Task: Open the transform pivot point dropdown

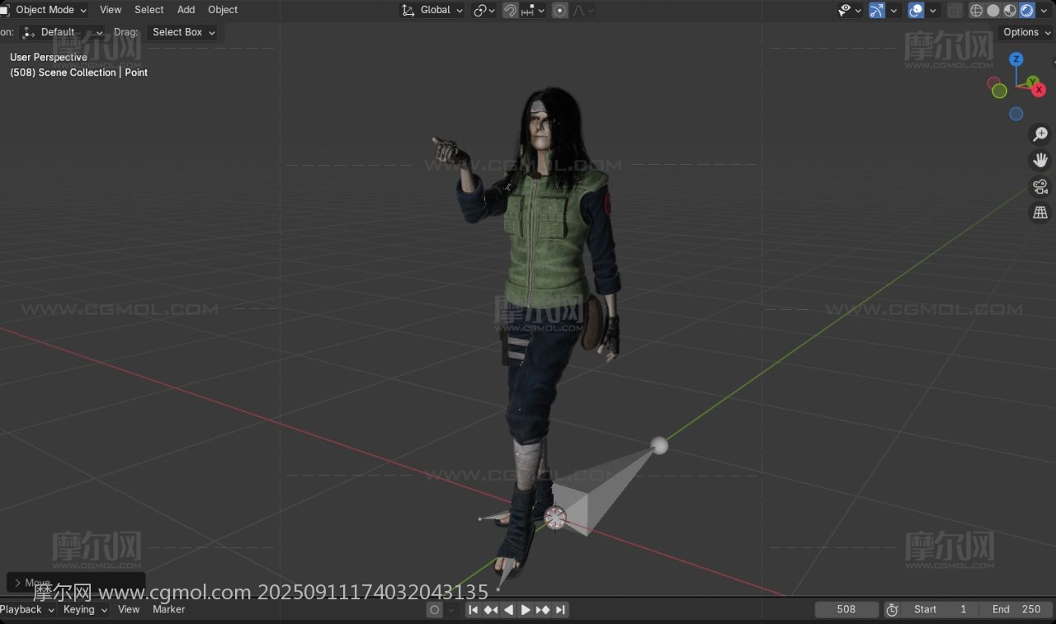Action: (x=484, y=10)
